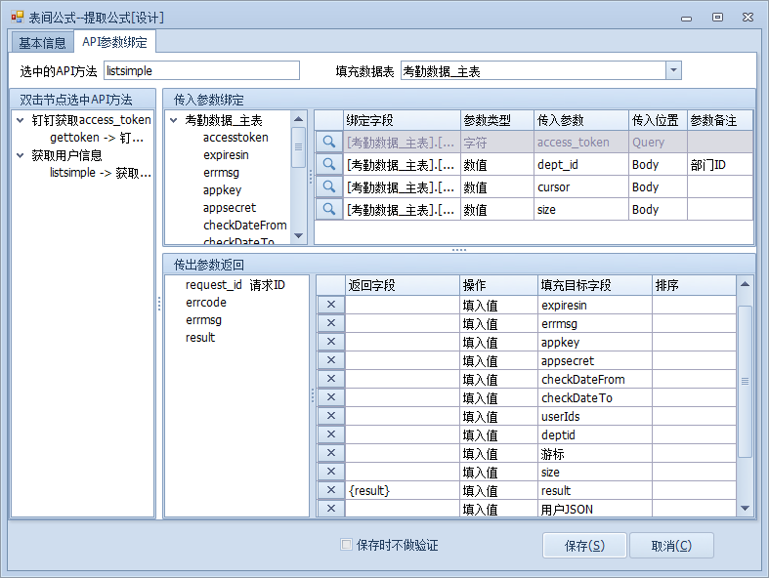
Task: Switch to the 基本信息 tab
Action: pyautogui.click(x=43, y=42)
